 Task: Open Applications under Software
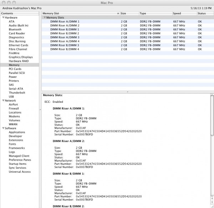[17, 132]
